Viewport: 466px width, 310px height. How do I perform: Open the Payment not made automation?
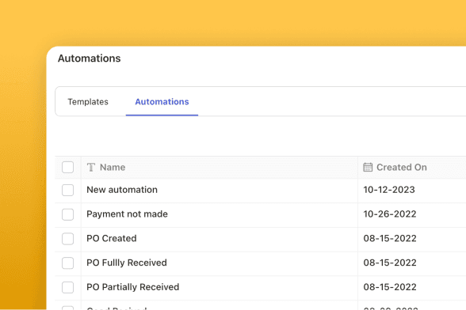coord(127,214)
